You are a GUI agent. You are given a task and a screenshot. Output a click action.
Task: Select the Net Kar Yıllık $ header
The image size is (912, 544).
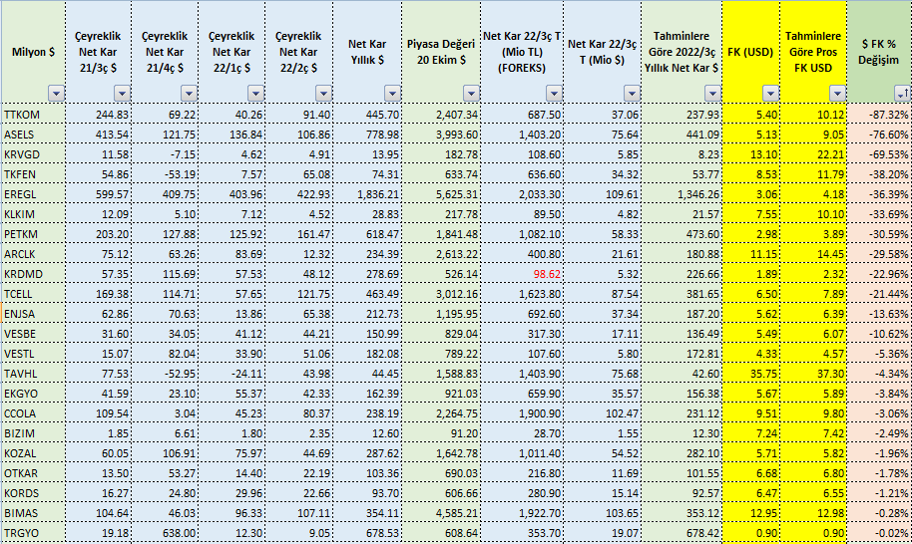coord(367,52)
